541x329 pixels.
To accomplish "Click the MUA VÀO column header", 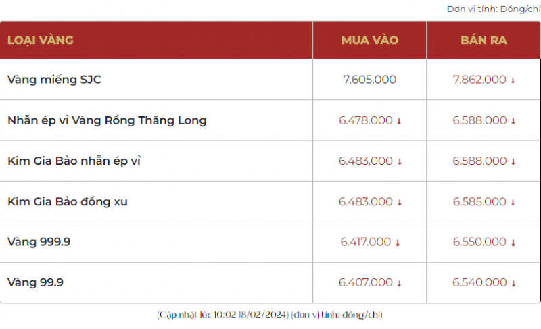I will (370, 40).
